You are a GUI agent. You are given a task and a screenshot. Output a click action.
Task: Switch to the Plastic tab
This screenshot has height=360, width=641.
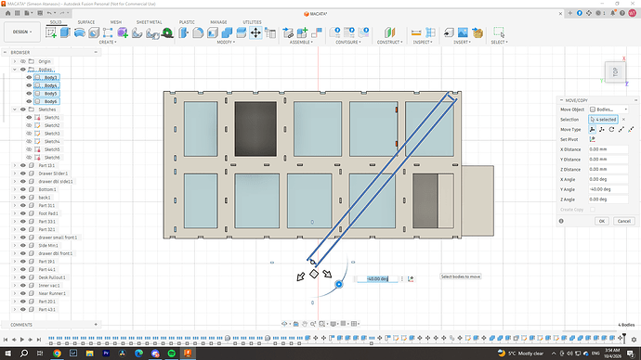[187, 22]
